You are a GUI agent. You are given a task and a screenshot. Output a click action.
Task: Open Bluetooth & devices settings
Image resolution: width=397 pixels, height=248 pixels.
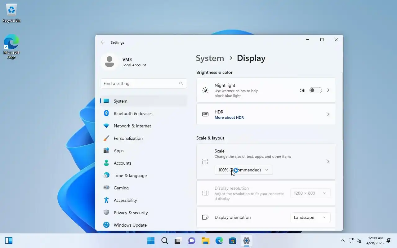tap(144, 113)
